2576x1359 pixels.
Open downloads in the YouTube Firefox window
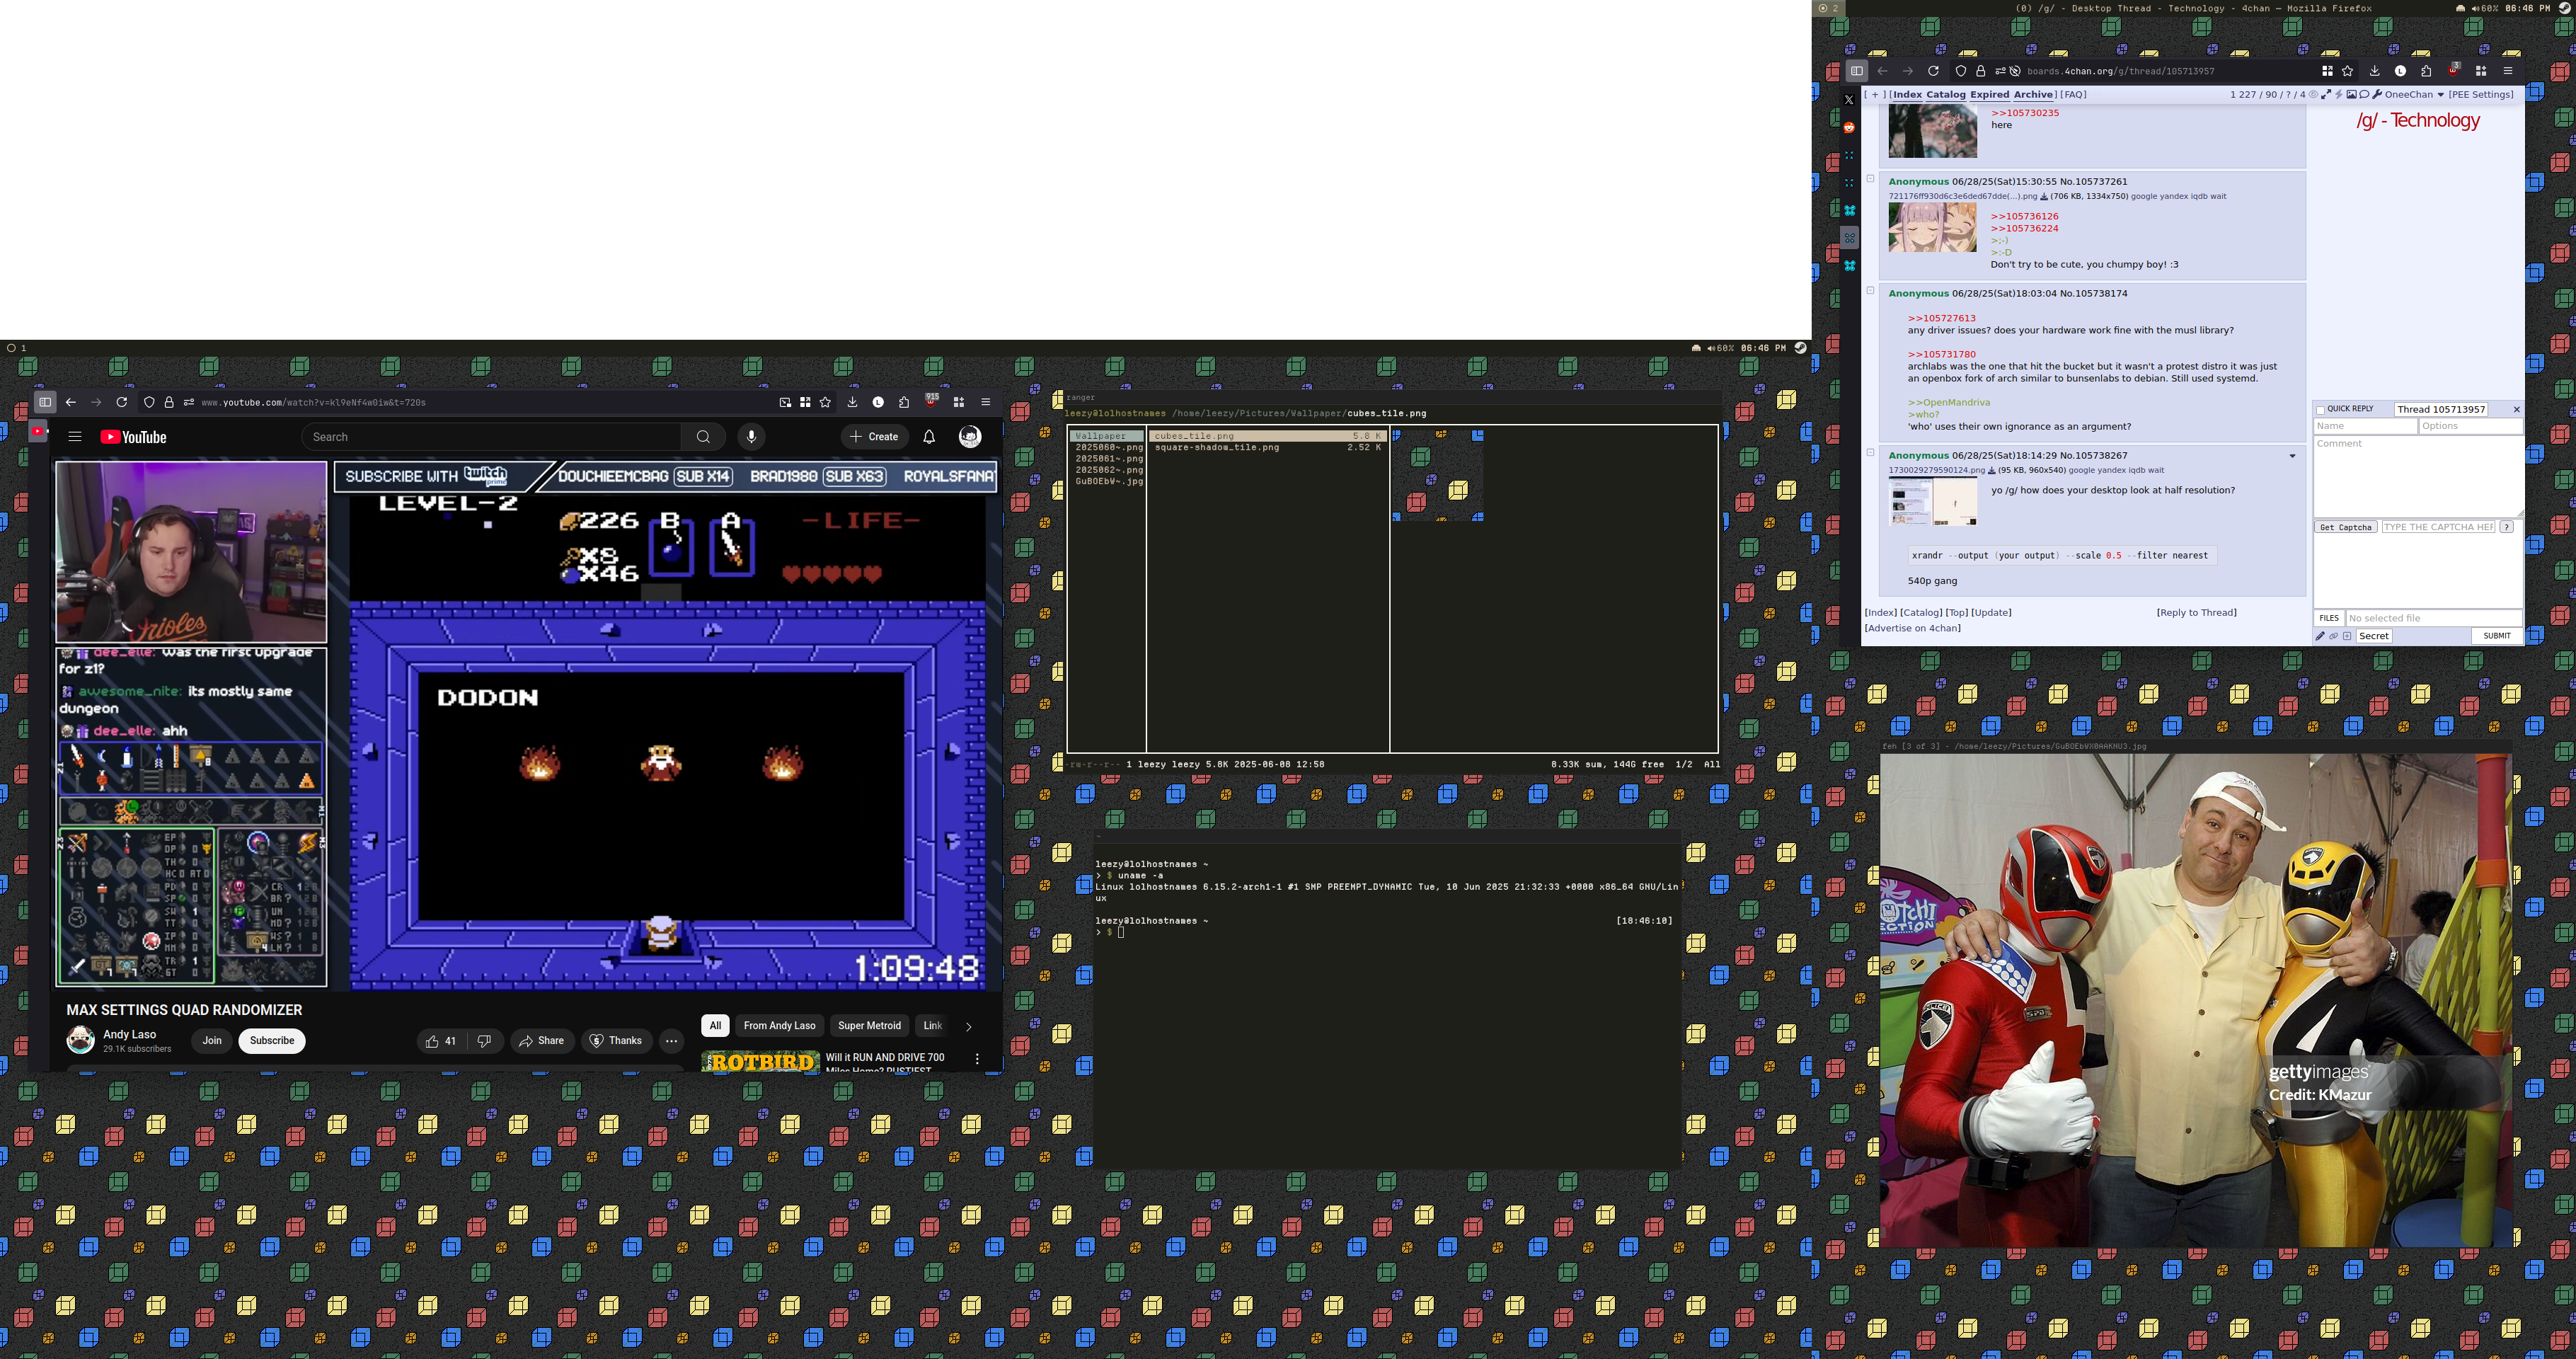point(852,402)
